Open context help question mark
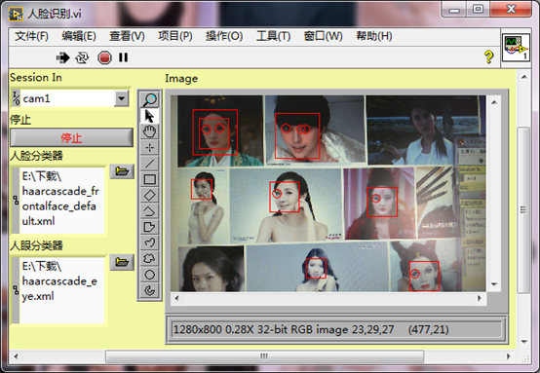540x373 pixels. click(x=488, y=56)
